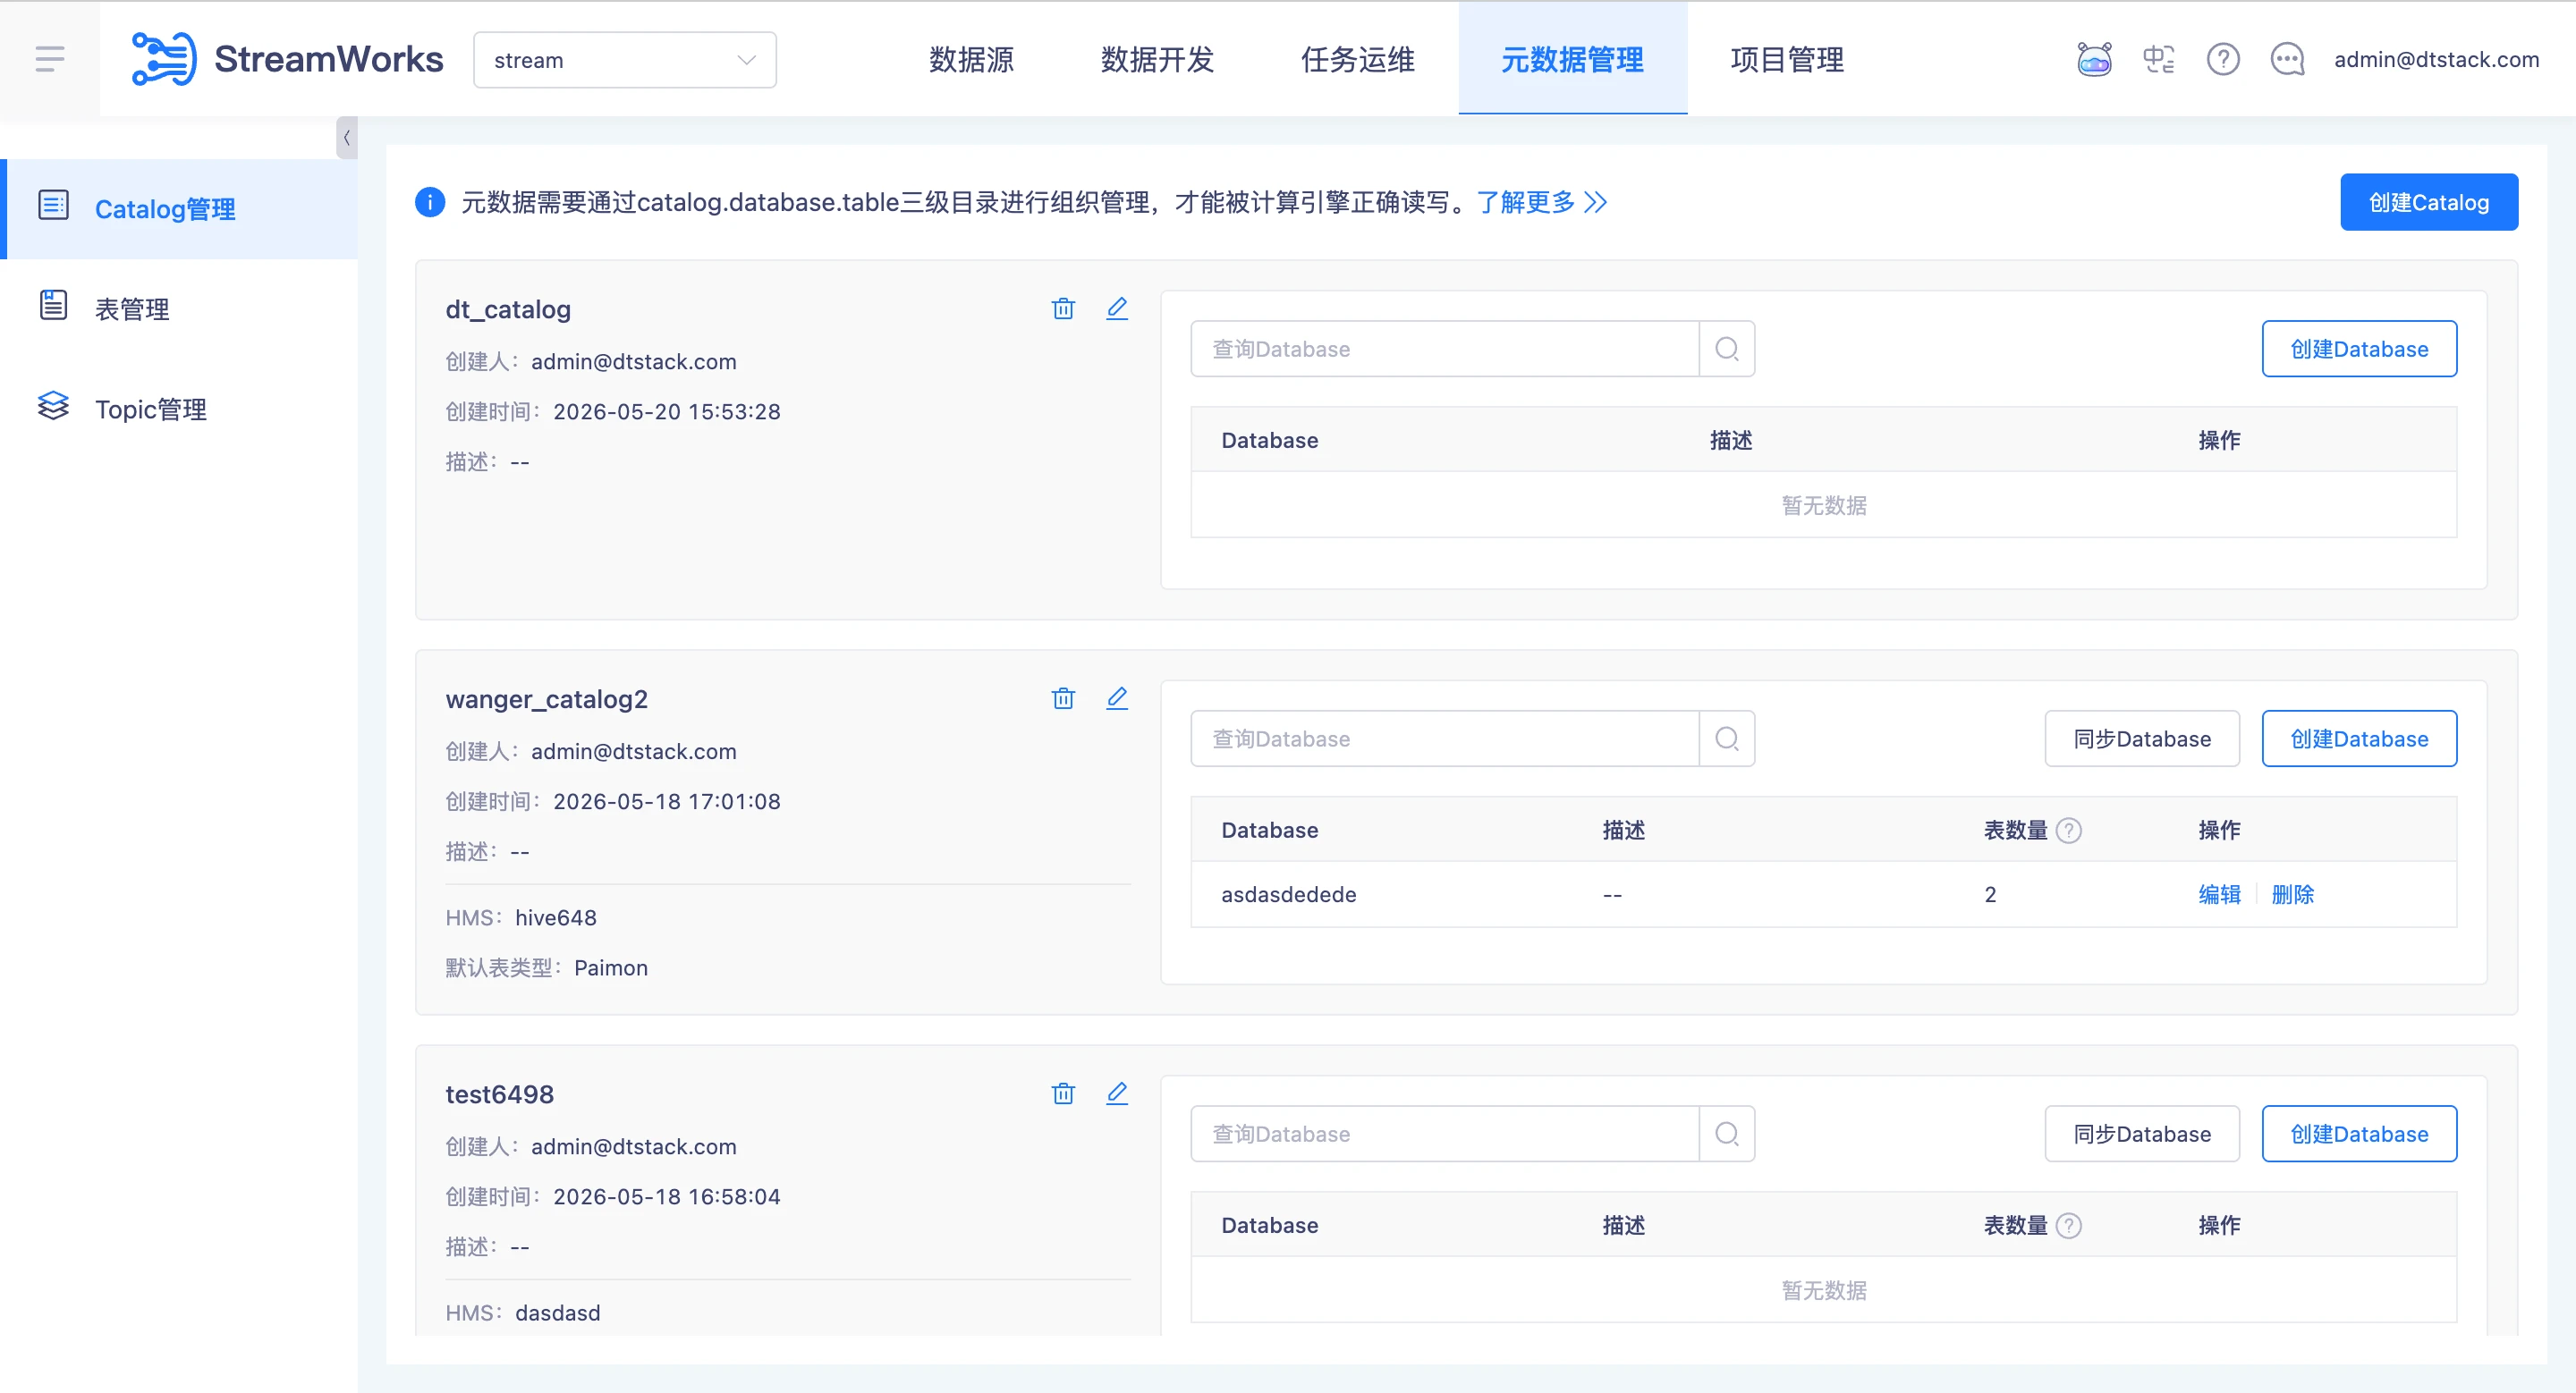
Task: Click search icon in test6498 database query
Action: tap(1727, 1133)
